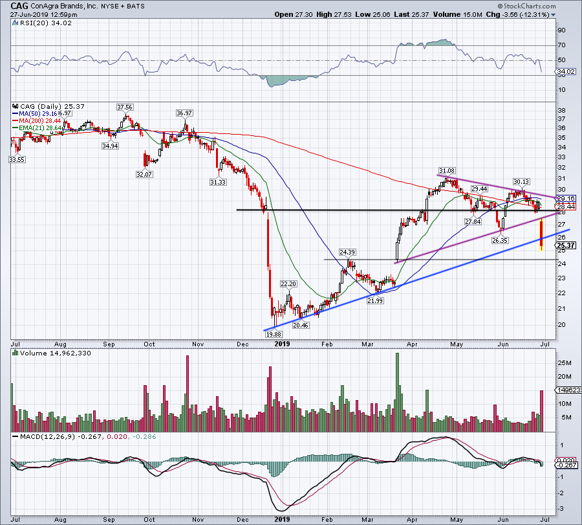
Task: Click the MACD(12,26,9) legend label
Action: [x=48, y=436]
